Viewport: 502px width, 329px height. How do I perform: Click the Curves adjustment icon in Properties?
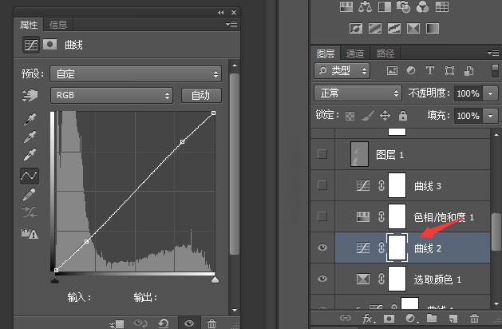click(x=31, y=45)
